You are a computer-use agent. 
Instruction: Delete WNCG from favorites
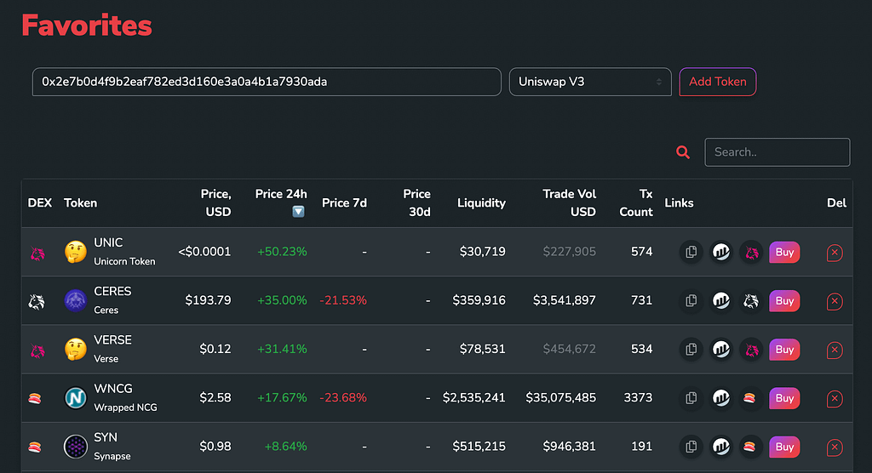click(x=835, y=398)
